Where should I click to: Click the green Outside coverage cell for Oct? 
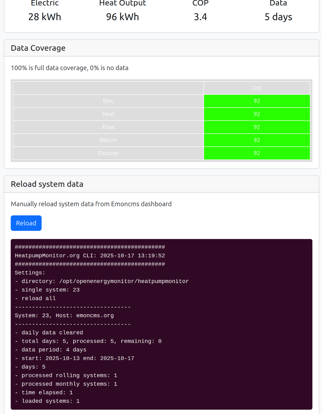(x=257, y=153)
